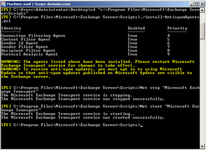
Task: Click the first yellow 'WARNING:' label
Action: tap(11, 62)
